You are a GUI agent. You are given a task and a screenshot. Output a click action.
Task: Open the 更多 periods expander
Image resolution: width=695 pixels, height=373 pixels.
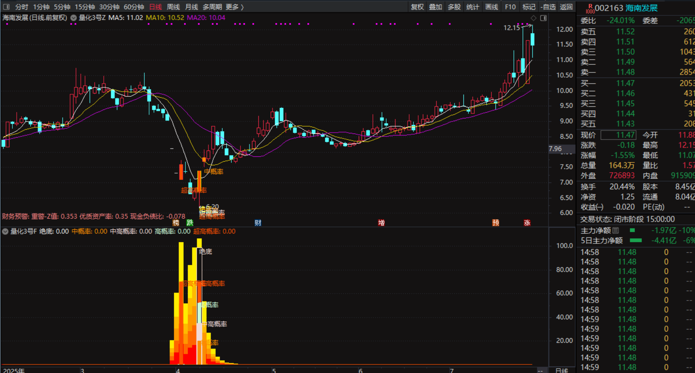click(x=235, y=7)
